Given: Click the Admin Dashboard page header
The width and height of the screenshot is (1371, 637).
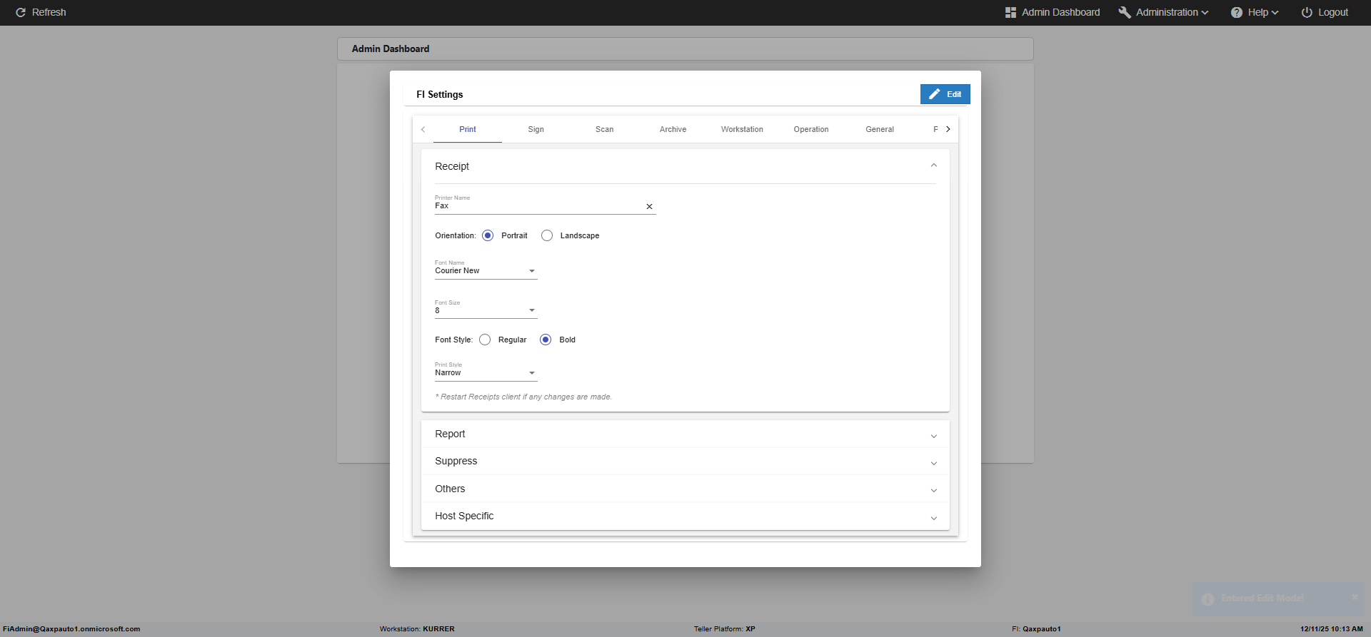Looking at the screenshot, I should click(x=391, y=49).
